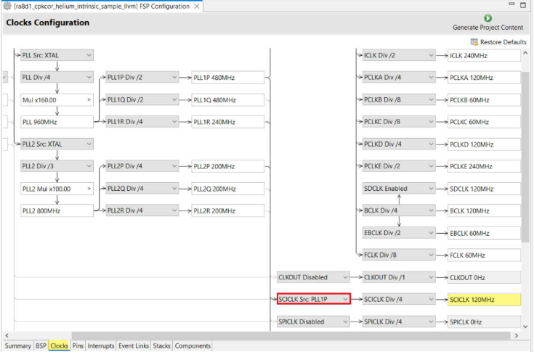Click the Generate Project Content green icon
This screenshot has height=352, width=534.
[488, 18]
